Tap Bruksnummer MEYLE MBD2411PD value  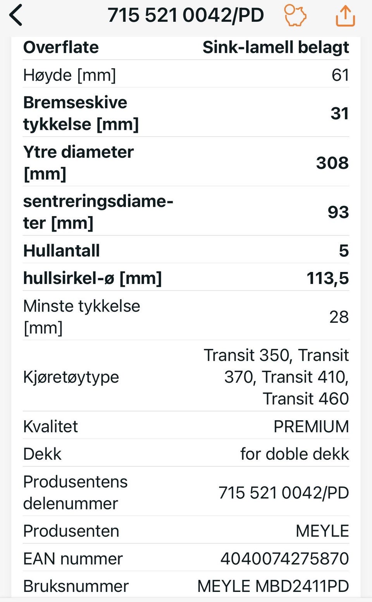pos(273,586)
